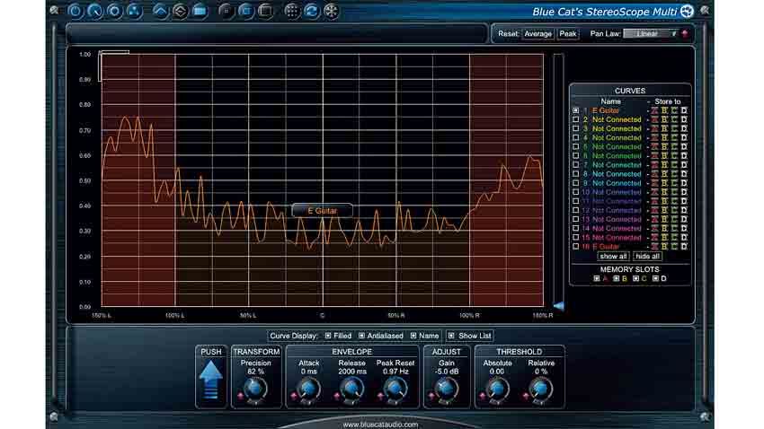Click the 2000 ms Release value
This screenshot has height=429, width=764.
pyautogui.click(x=351, y=372)
